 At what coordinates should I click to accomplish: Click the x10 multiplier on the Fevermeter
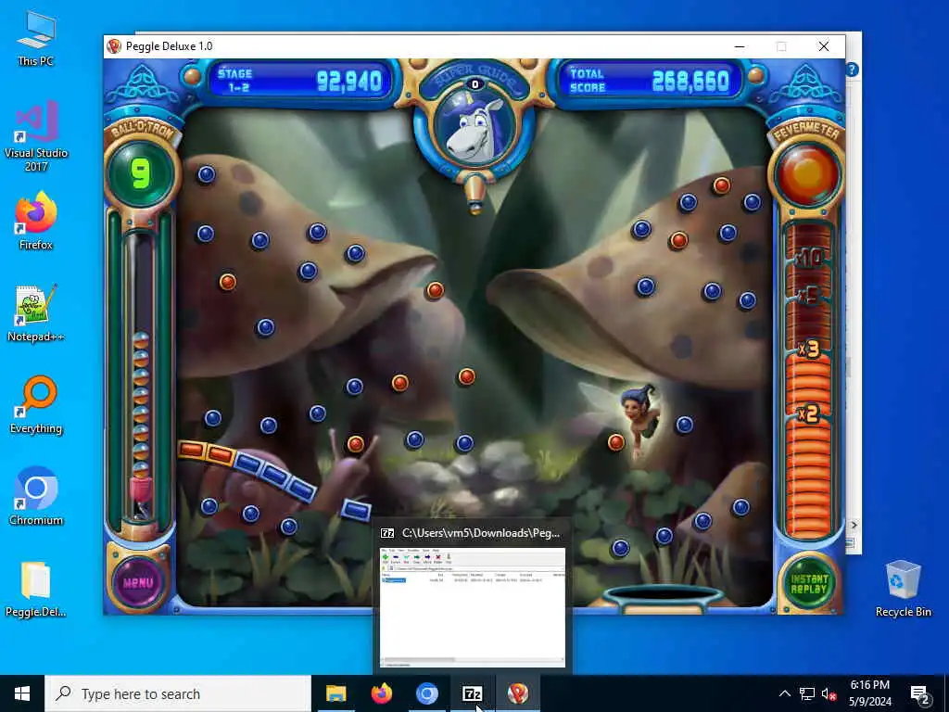[x=808, y=259]
